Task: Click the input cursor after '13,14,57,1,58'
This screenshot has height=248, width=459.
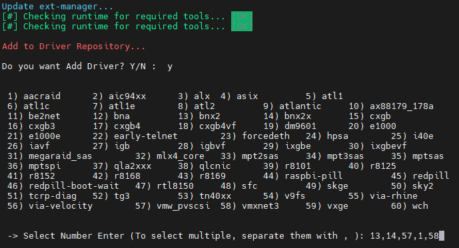Action: tap(442, 236)
